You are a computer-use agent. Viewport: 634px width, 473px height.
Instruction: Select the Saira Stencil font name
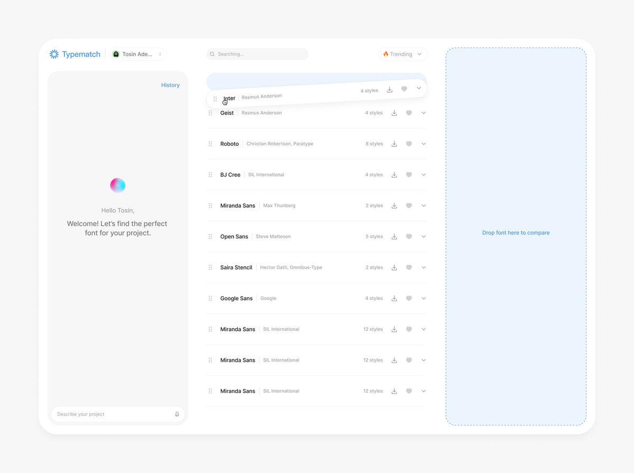236,267
